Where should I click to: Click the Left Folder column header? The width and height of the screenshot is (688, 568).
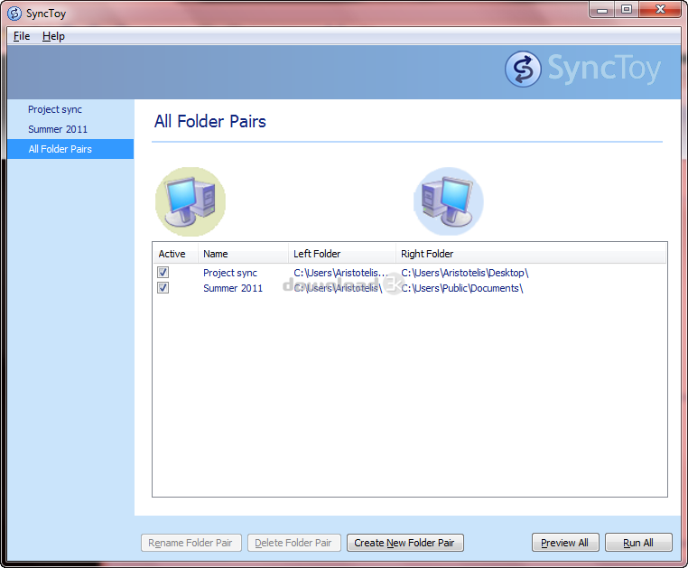coord(317,254)
